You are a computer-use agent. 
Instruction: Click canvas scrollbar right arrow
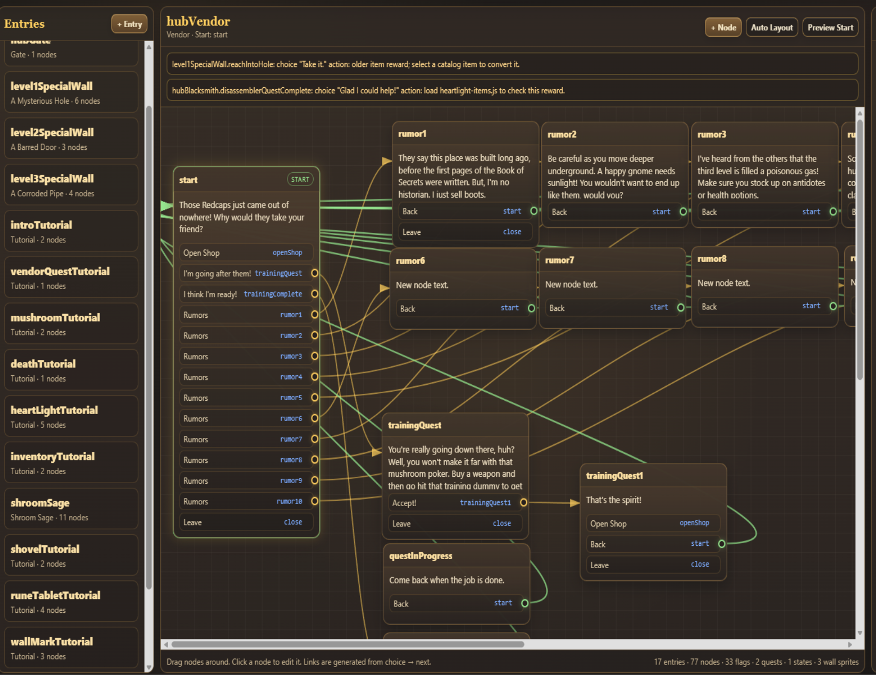click(849, 644)
